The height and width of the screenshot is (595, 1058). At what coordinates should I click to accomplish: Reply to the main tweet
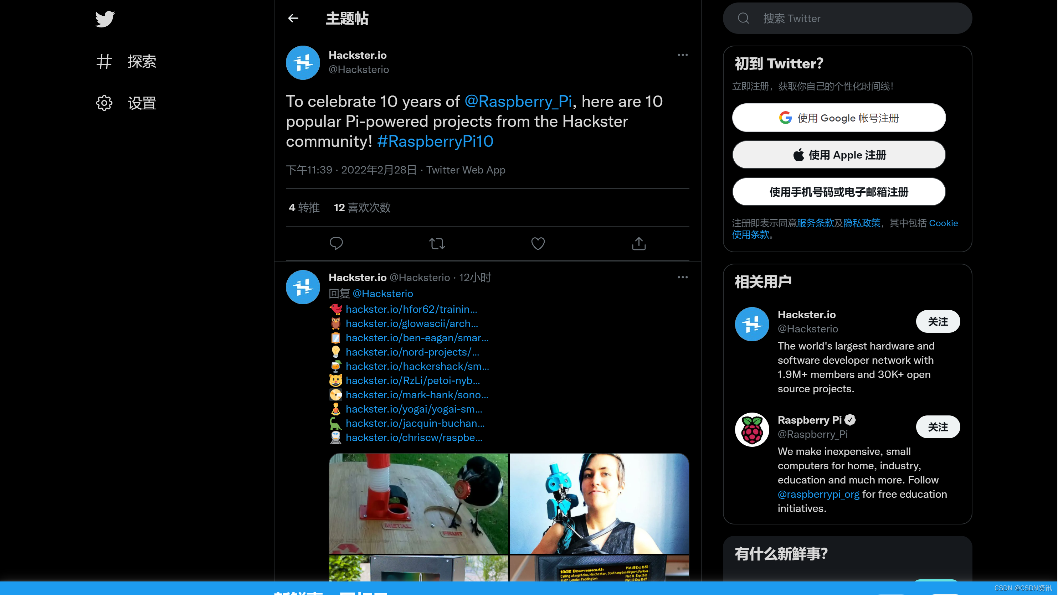336,243
